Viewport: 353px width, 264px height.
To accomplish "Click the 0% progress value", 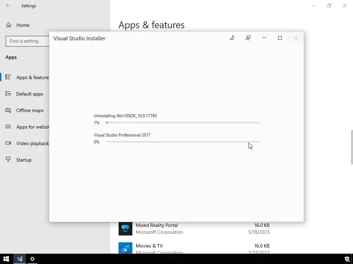I will pos(97,142).
